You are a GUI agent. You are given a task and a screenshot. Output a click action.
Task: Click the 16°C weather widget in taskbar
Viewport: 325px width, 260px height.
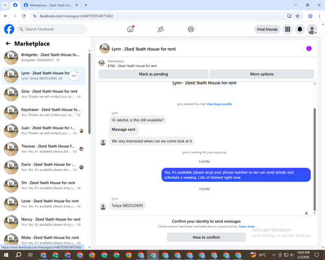pos(258,255)
